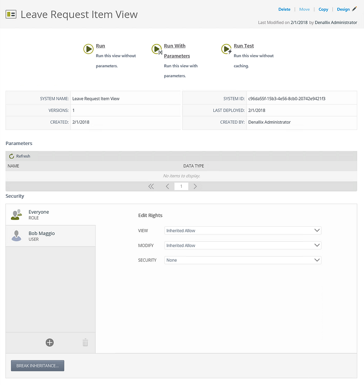Click the Refresh icon in Parameters
The image size is (364, 385).
coord(11,156)
